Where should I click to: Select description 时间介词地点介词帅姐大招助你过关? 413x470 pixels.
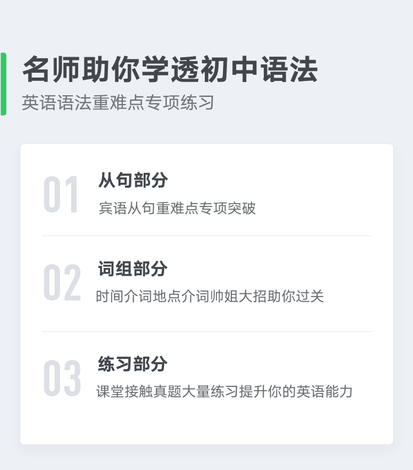pos(210,296)
